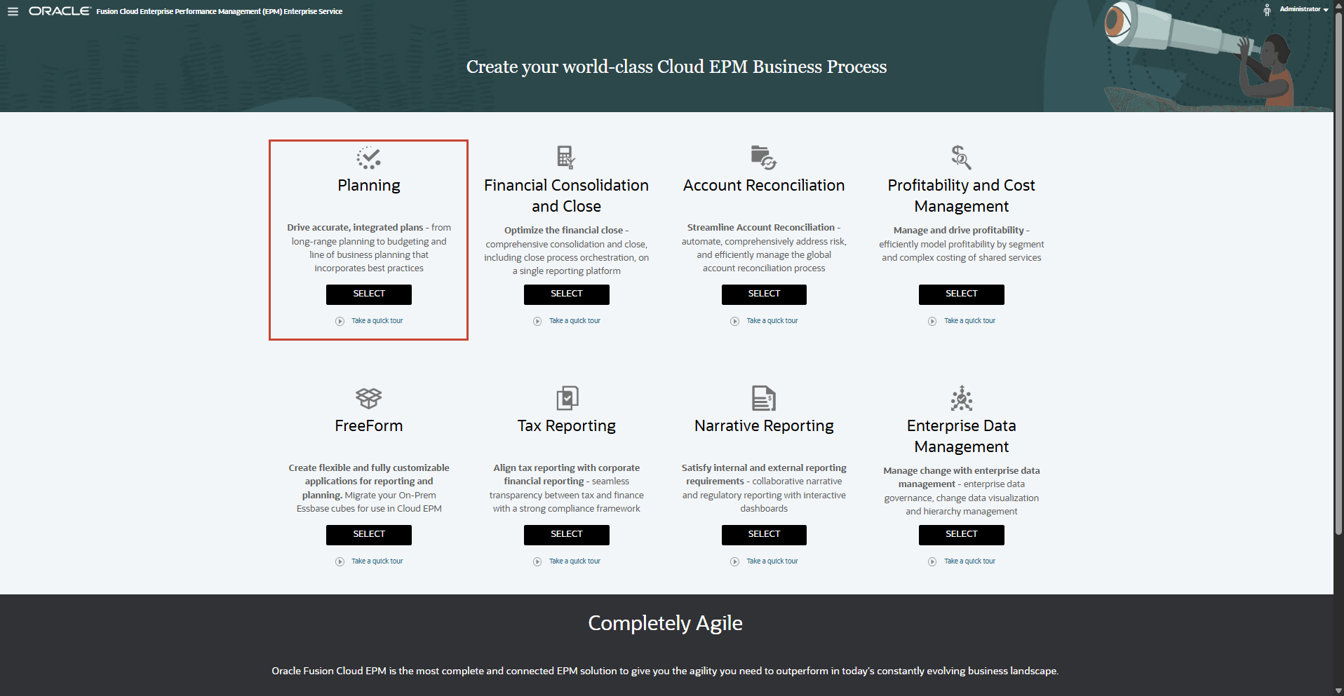Click Profitability and Cost Management title
Image resolution: width=1344 pixels, height=696 pixels.
(x=962, y=196)
